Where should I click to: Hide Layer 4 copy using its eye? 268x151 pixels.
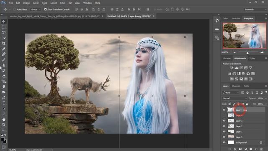(224, 110)
